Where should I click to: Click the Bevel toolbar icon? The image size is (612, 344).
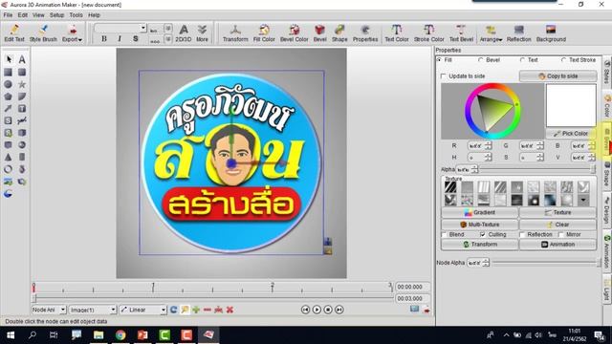[x=319, y=33]
